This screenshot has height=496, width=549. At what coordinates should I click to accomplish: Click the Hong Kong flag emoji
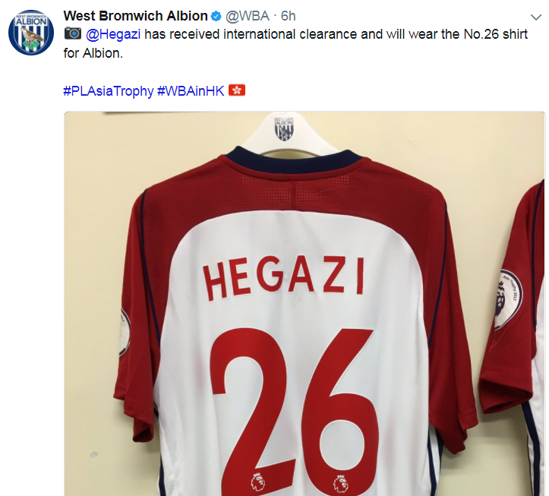tap(237, 90)
